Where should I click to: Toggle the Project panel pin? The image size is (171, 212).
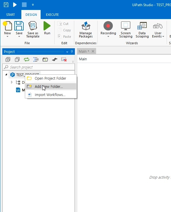(x=72, y=52)
